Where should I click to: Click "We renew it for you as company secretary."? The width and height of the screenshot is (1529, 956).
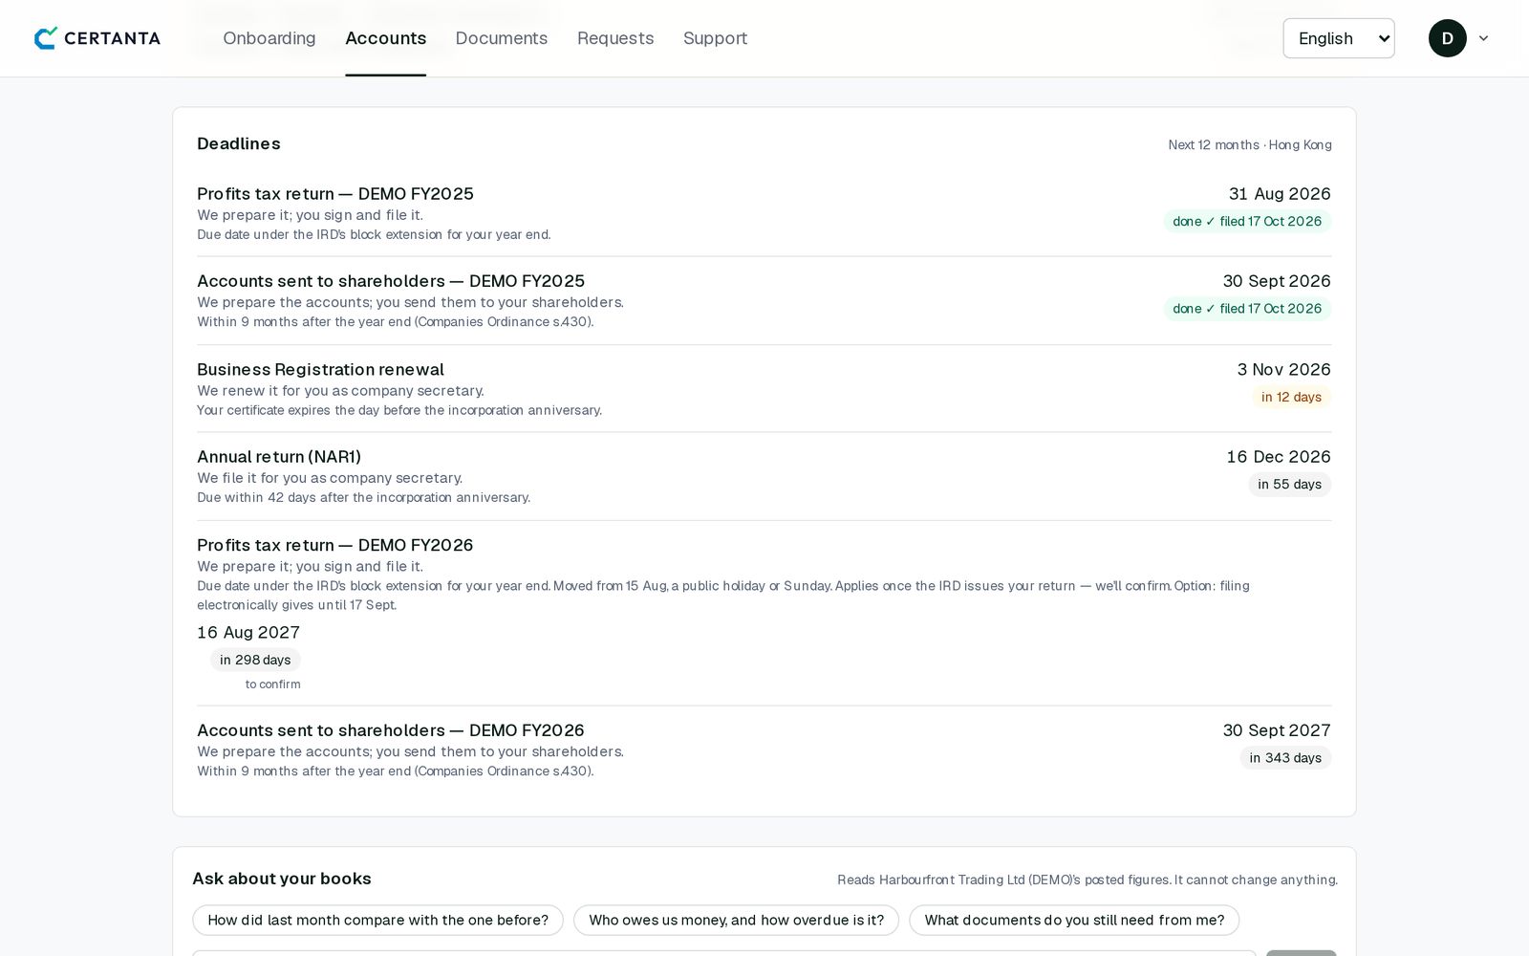340,391
